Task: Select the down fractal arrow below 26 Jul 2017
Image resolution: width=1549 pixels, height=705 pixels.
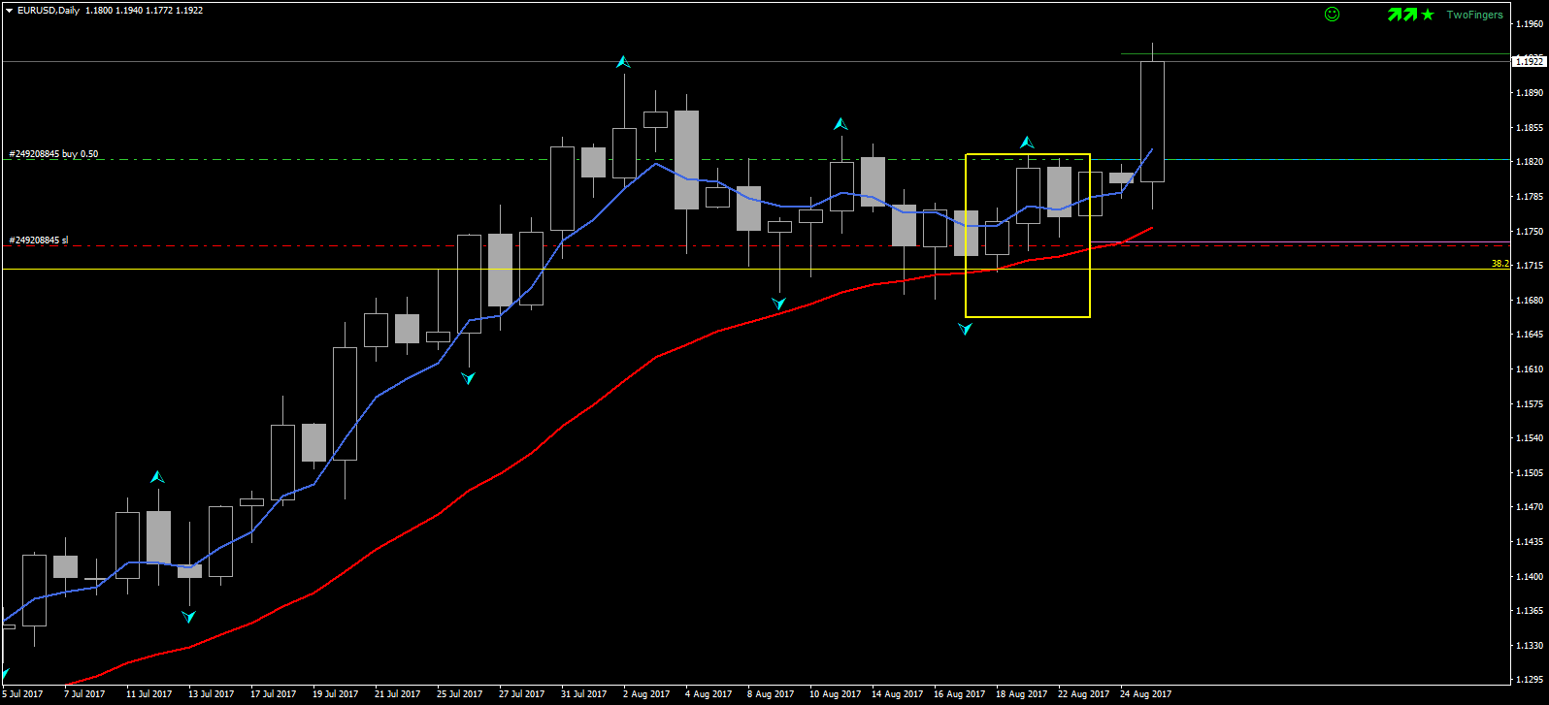Action: (469, 377)
